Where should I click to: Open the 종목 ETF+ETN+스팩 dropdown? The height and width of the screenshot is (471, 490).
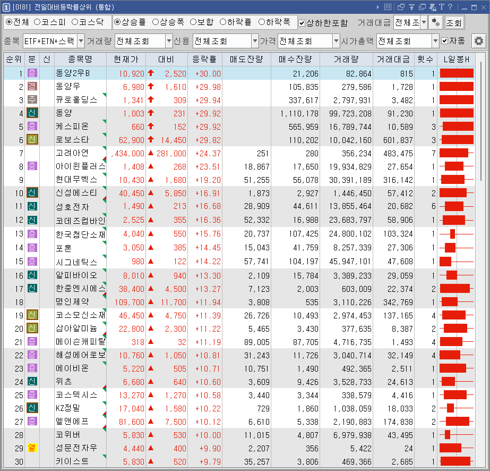click(x=81, y=41)
